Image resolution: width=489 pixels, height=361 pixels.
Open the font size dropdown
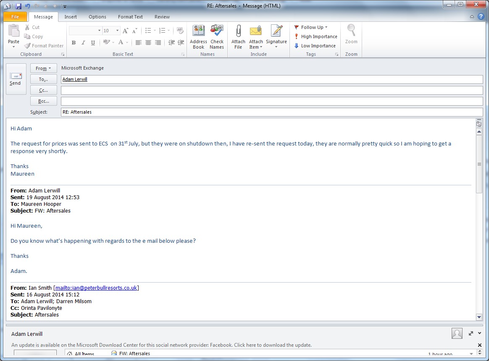pyautogui.click(x=117, y=31)
